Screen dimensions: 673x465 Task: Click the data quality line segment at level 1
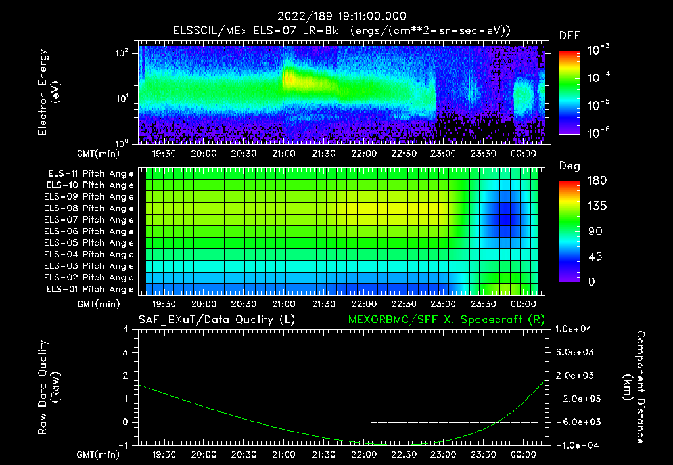click(x=312, y=399)
